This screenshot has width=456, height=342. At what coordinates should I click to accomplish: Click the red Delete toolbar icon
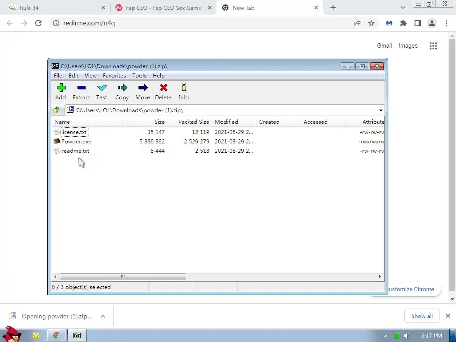click(163, 92)
